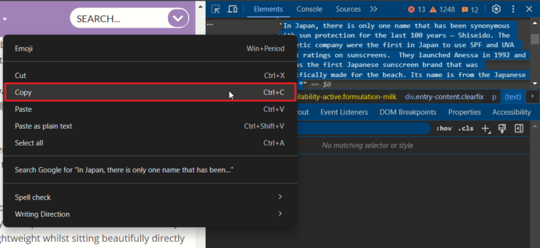Image resolution: width=540 pixels, height=248 pixels.
Task: Expand the Spell check submenu
Action: (x=150, y=197)
